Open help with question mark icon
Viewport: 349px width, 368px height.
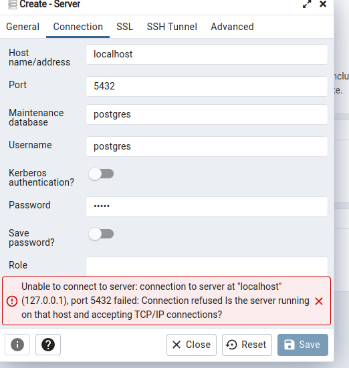tap(48, 345)
